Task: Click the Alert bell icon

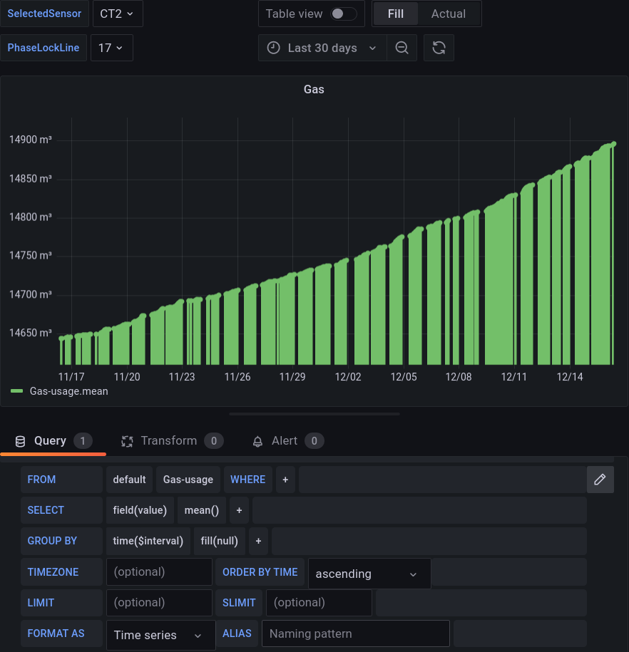Action: [x=257, y=440]
